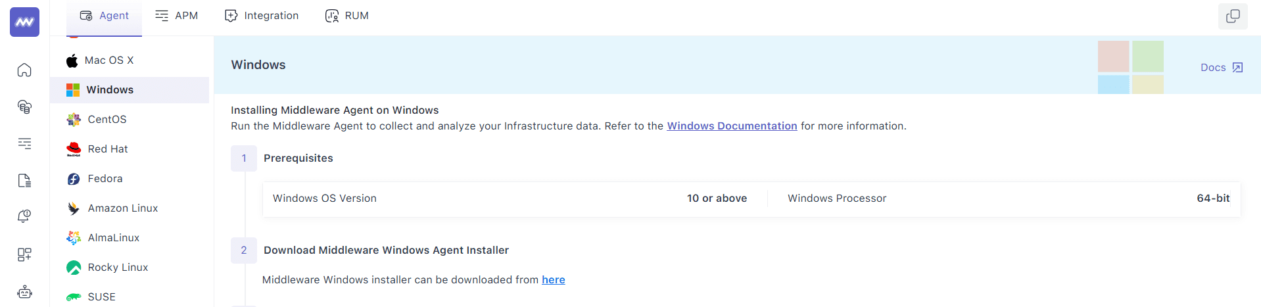This screenshot has width=1261, height=307.
Task: Switch to the Agent tab
Action: (105, 16)
